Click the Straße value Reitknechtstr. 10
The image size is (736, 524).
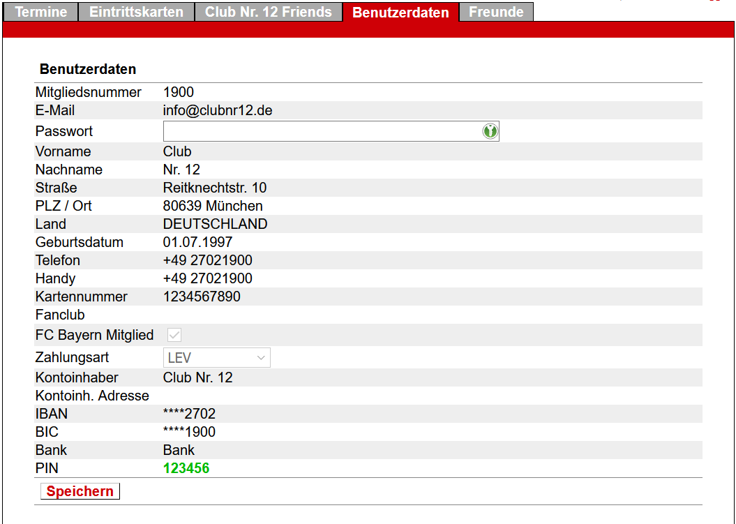pos(214,188)
